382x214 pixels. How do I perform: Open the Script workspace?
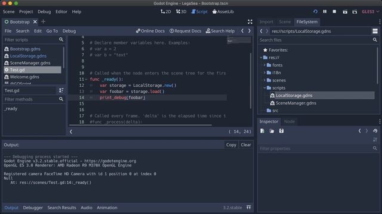[x=199, y=12]
